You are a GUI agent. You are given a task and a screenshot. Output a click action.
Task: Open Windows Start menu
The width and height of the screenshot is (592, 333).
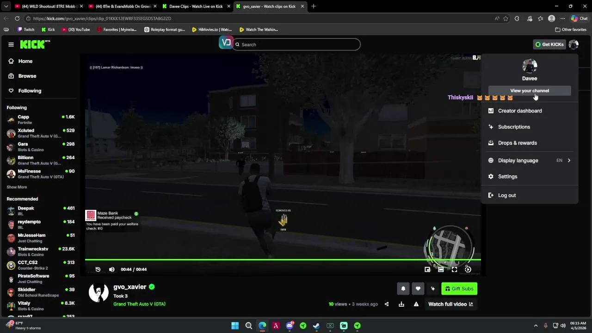(235, 326)
